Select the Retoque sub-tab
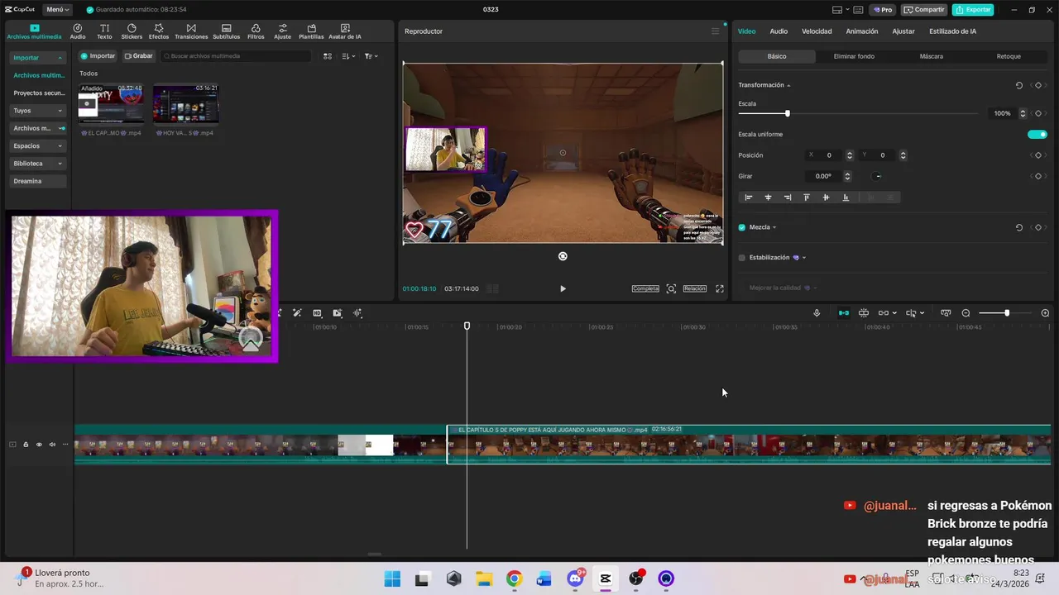 [x=1009, y=56]
